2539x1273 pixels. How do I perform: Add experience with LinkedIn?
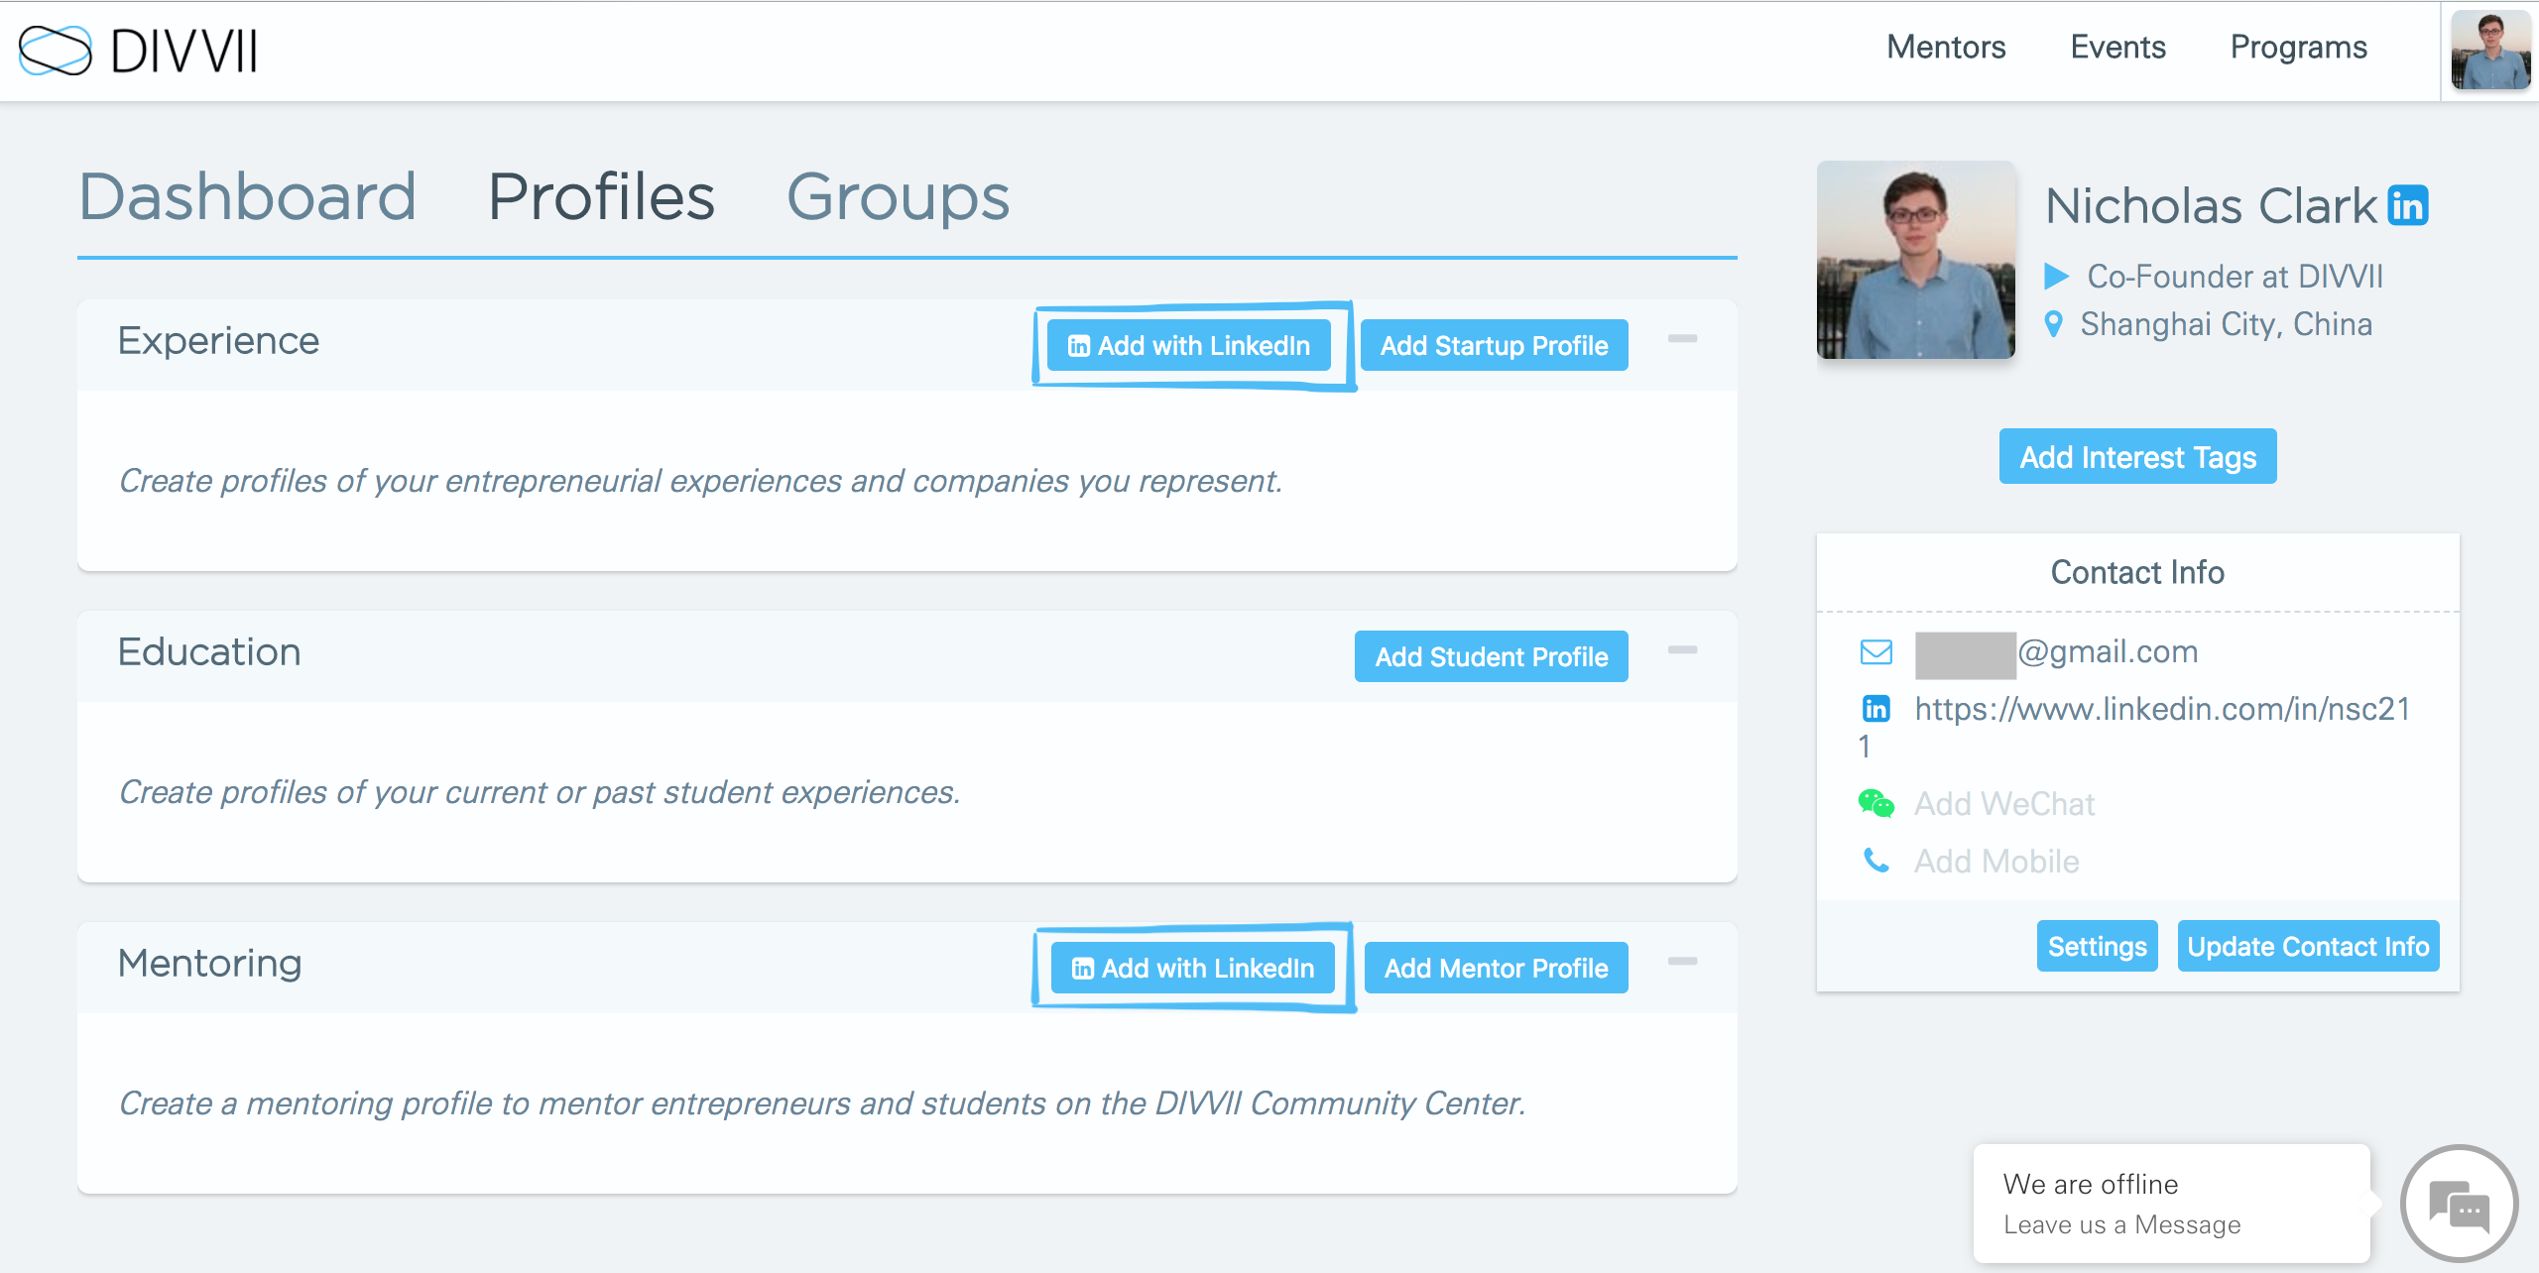point(1188,346)
